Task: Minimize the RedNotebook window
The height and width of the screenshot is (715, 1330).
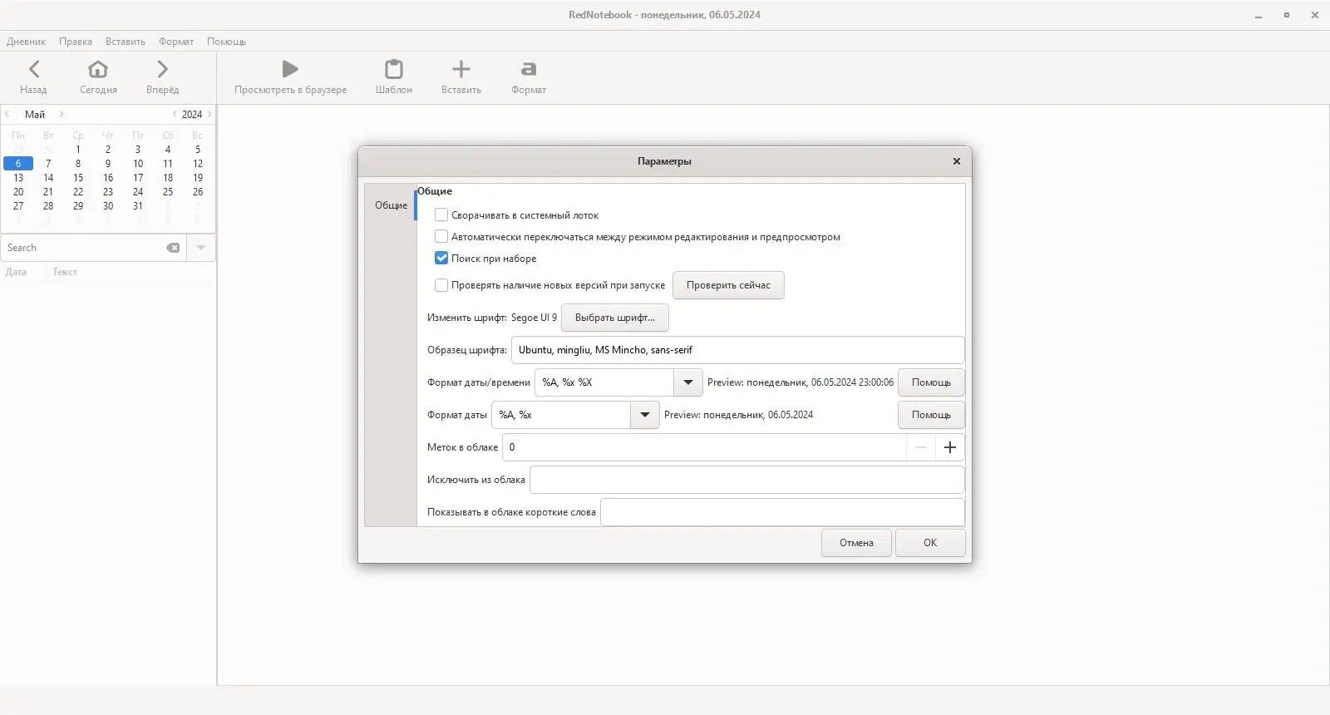Action: point(1259,15)
